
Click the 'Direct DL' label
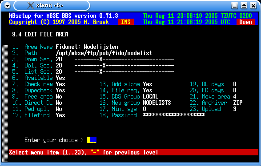39,103
